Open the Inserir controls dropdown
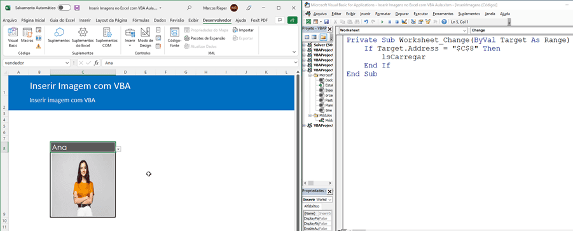 (x=130, y=38)
